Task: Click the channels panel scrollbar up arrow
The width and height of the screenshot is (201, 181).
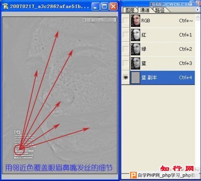Action: click(x=198, y=18)
